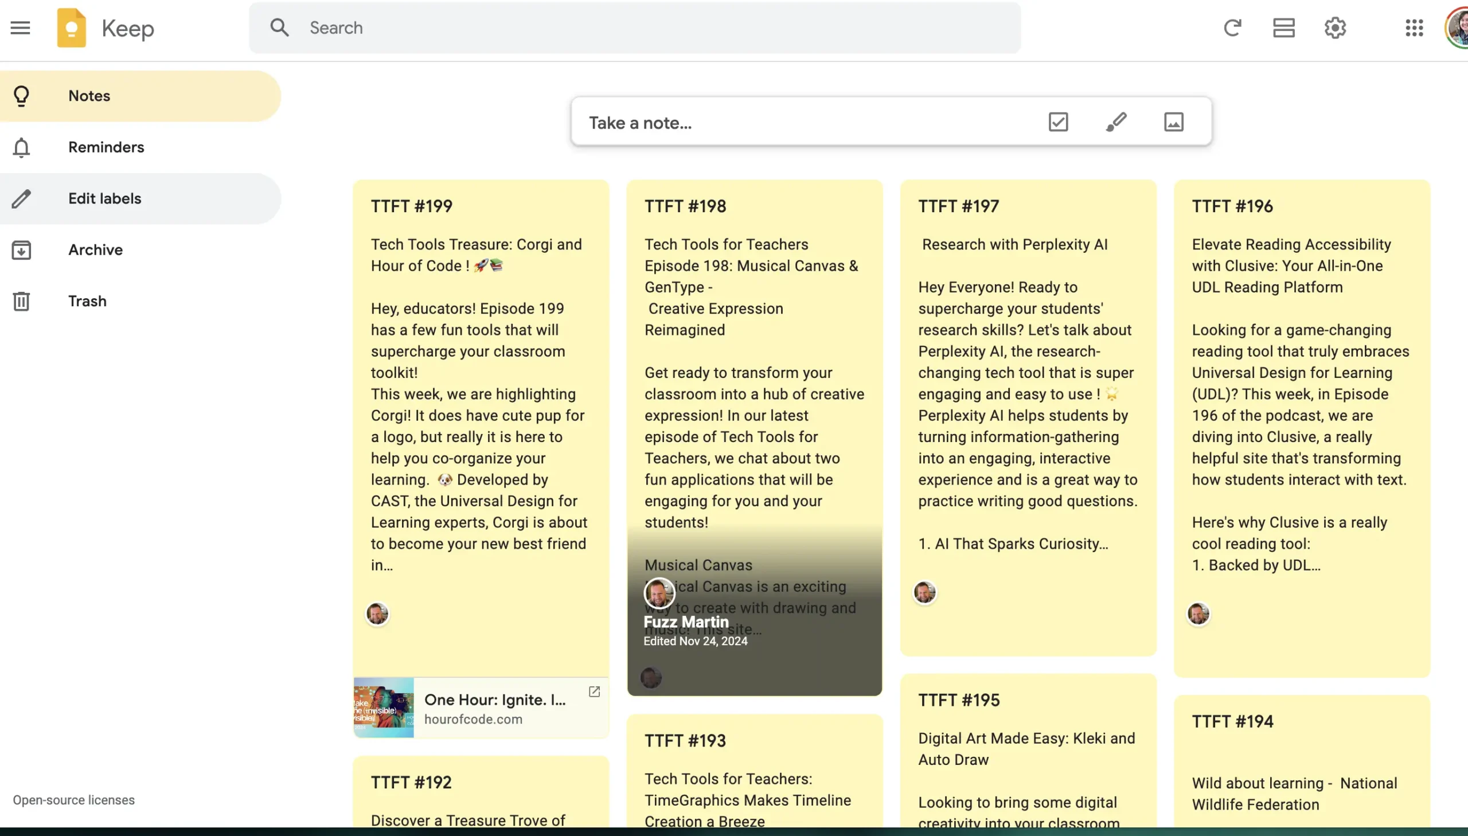Open the main menu hamburger icon

[20, 28]
